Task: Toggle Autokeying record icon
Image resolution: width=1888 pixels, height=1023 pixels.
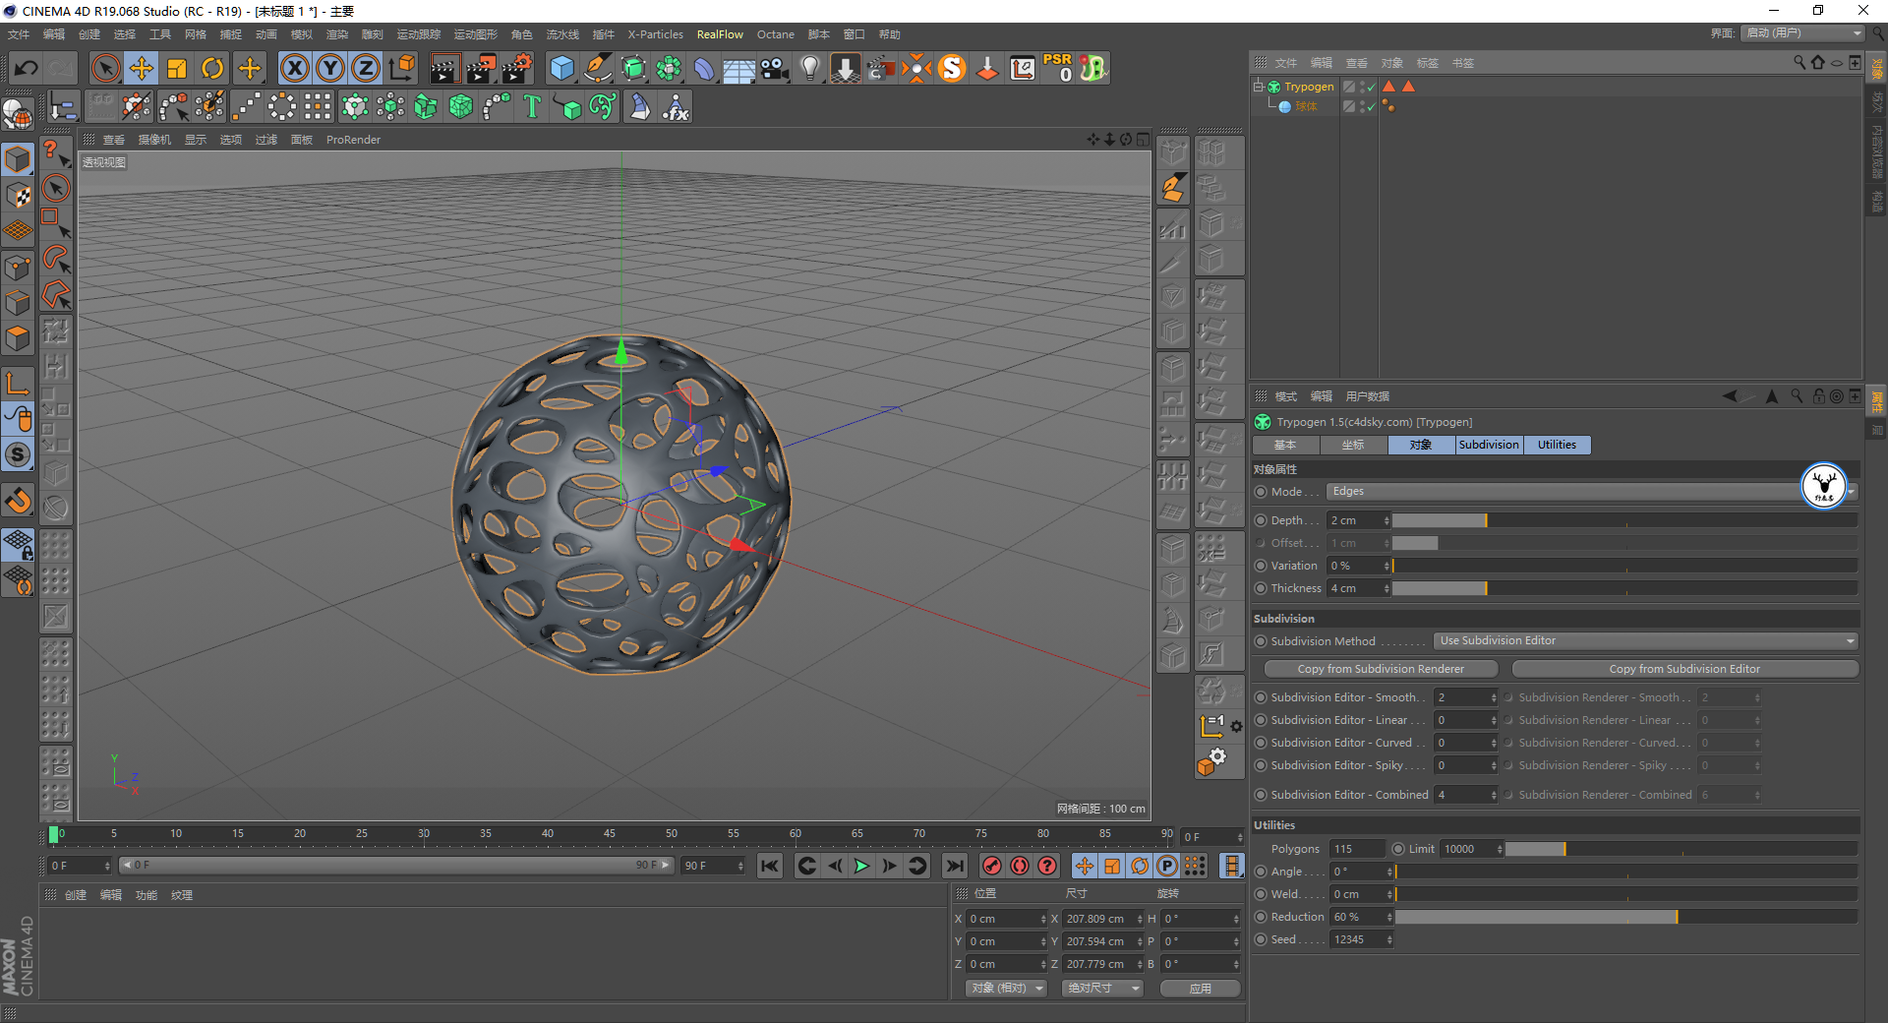Action: (1020, 866)
